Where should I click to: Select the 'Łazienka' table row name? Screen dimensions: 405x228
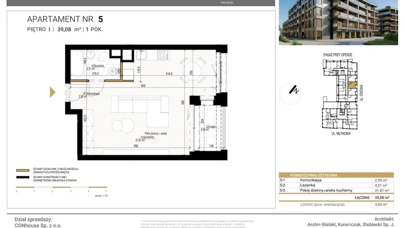pyautogui.click(x=307, y=185)
